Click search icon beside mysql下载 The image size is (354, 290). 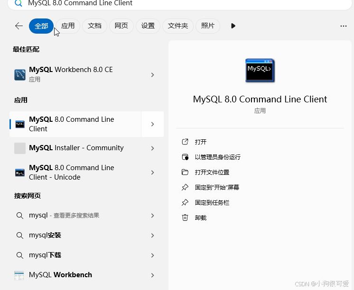pos(20,255)
